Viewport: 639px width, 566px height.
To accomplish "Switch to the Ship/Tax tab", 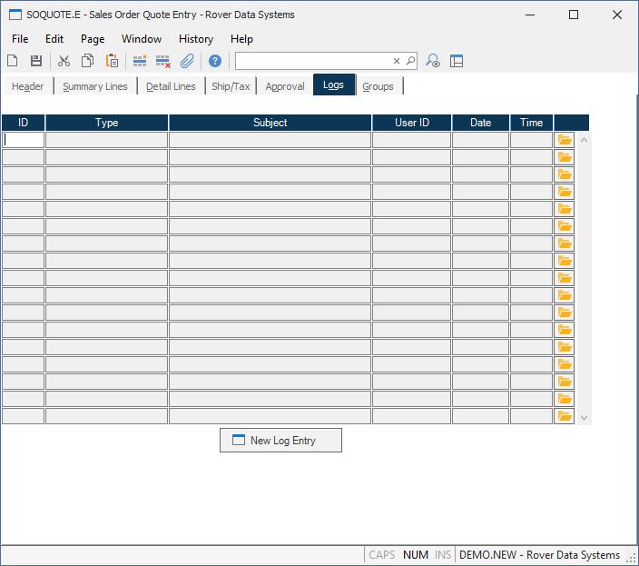I will pyautogui.click(x=231, y=86).
